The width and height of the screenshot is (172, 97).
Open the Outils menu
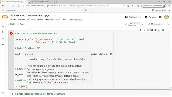tap(58, 19)
